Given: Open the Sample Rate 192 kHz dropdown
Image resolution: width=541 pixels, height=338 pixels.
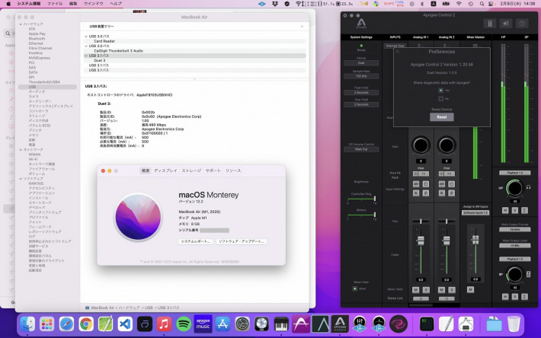Looking at the screenshot, I should (361, 77).
